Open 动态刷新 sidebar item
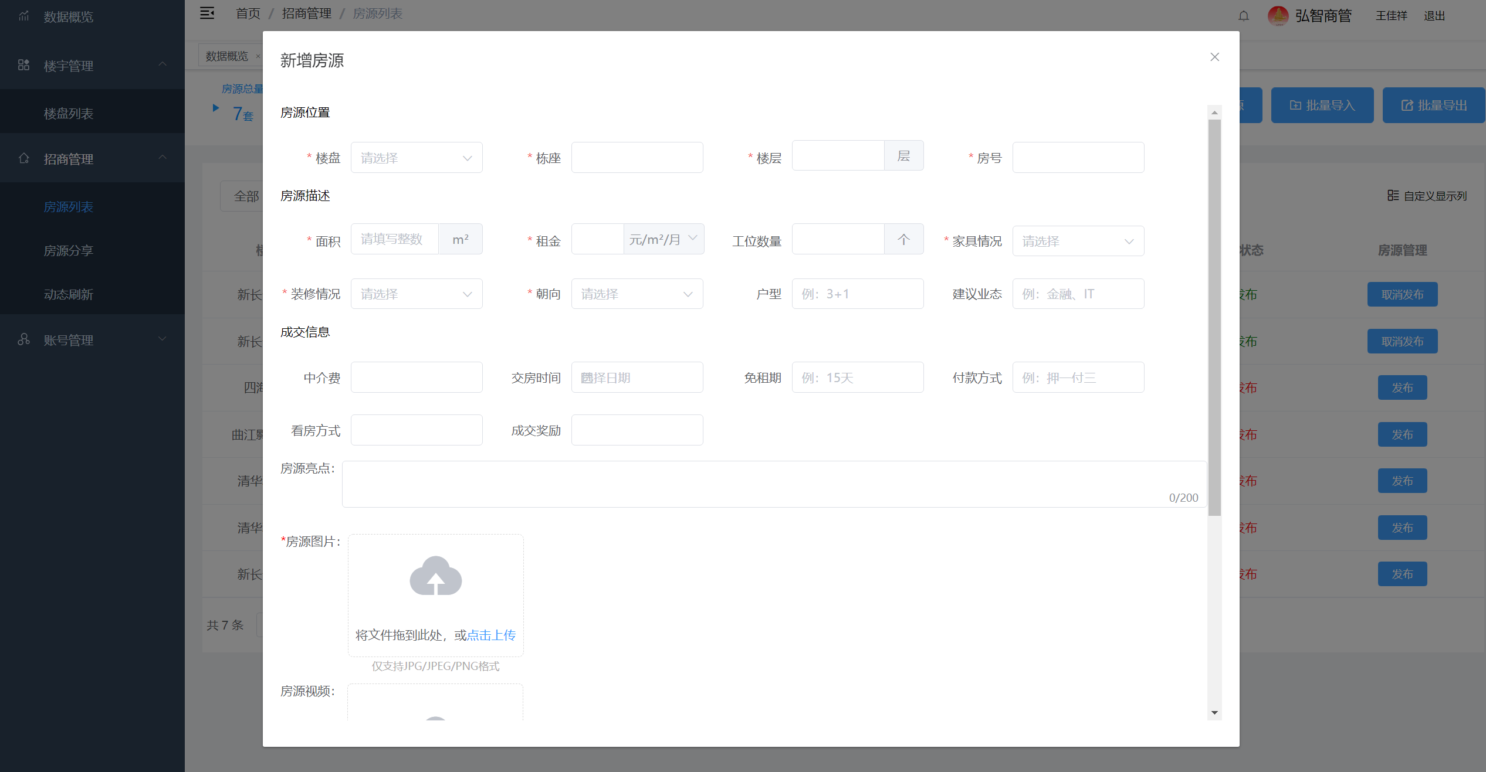Screen dimensions: 1486x772 click(x=92, y=294)
